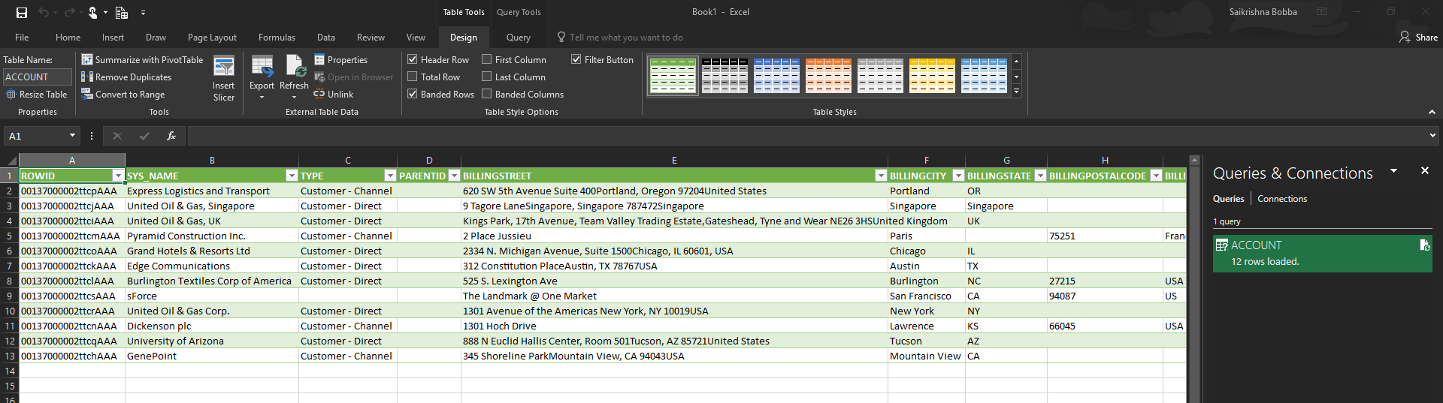Screen dimensions: 1443x403
Task: Click the formula bar enter checkmark icon
Action: coord(144,136)
